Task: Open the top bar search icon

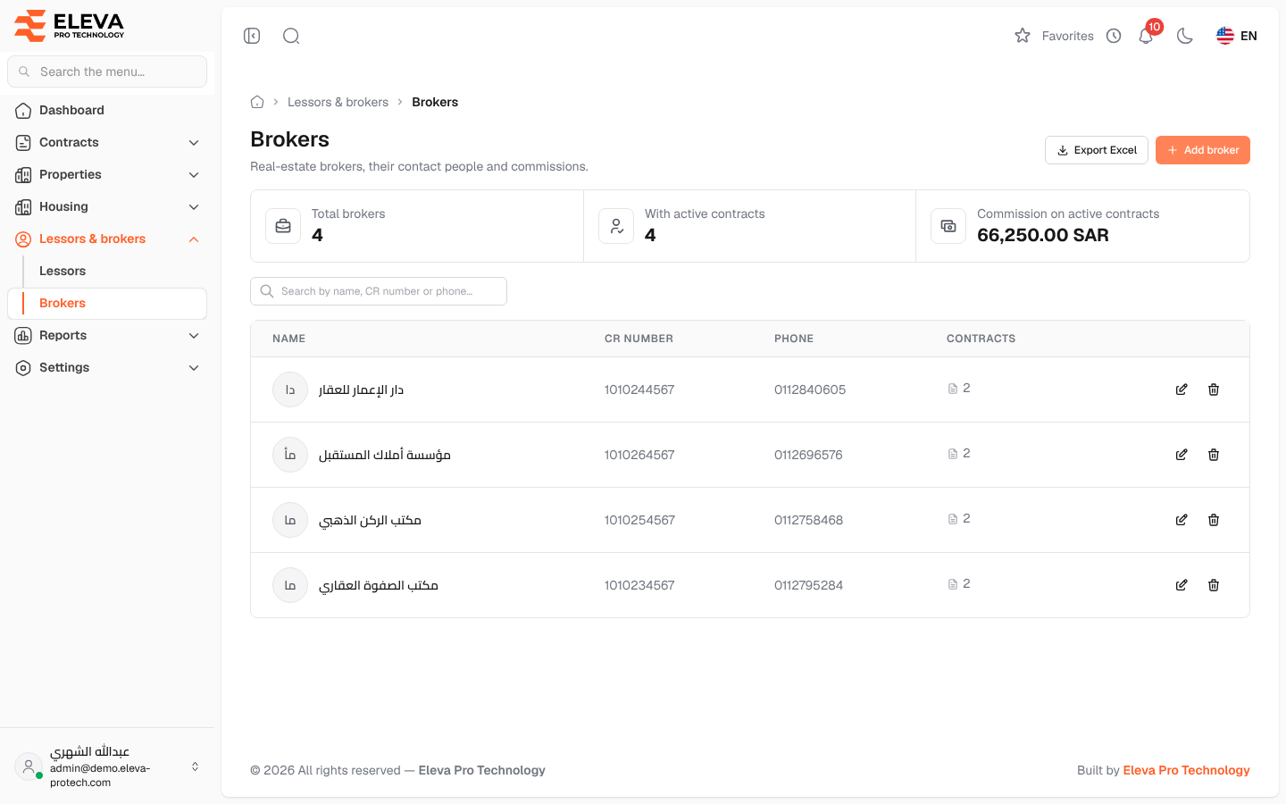Action: coord(291,36)
